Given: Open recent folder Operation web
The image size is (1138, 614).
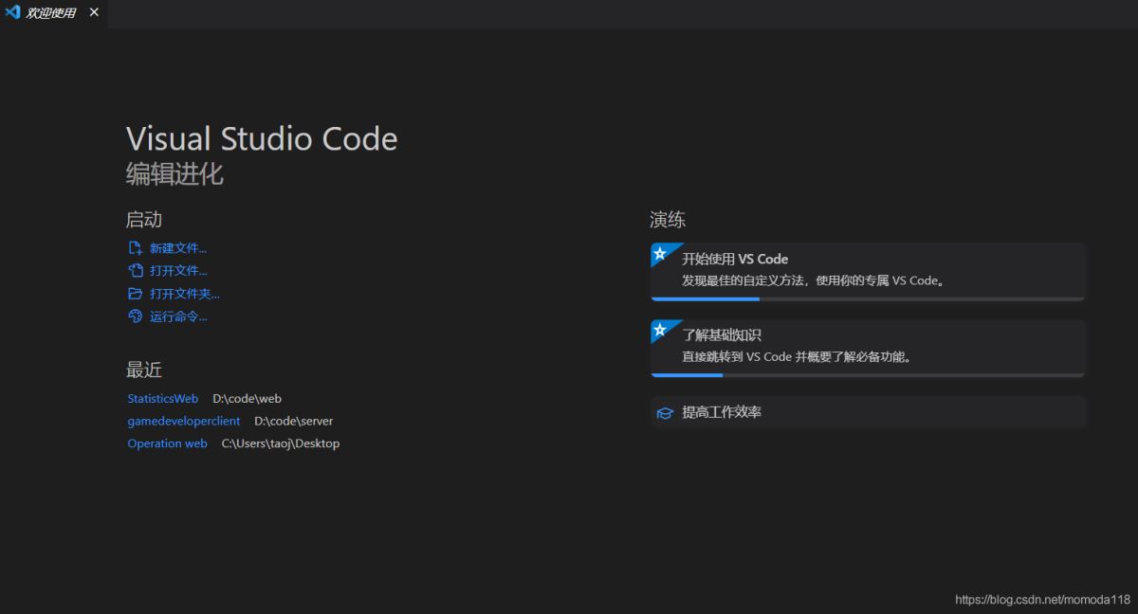Looking at the screenshot, I should (167, 443).
